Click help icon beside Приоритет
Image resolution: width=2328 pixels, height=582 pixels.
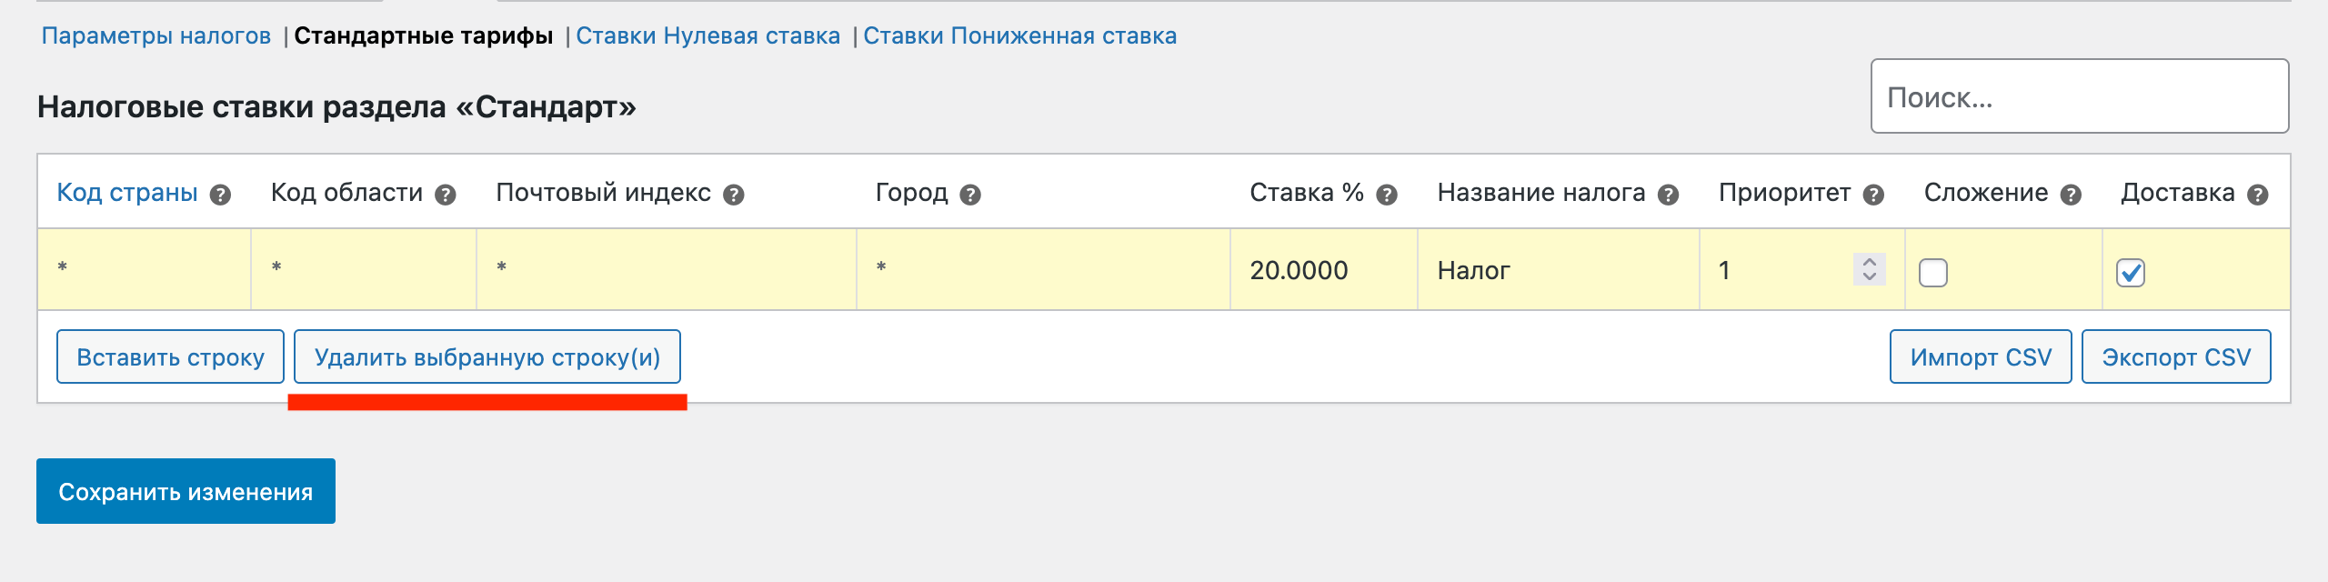click(x=1872, y=195)
